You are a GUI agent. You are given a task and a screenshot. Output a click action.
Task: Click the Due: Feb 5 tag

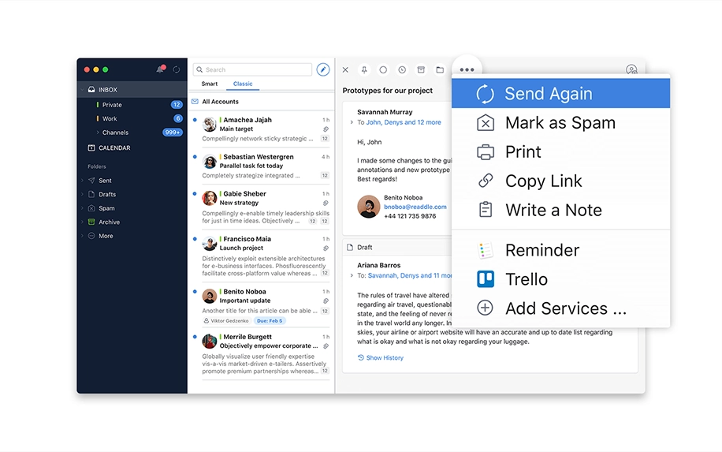tap(270, 321)
